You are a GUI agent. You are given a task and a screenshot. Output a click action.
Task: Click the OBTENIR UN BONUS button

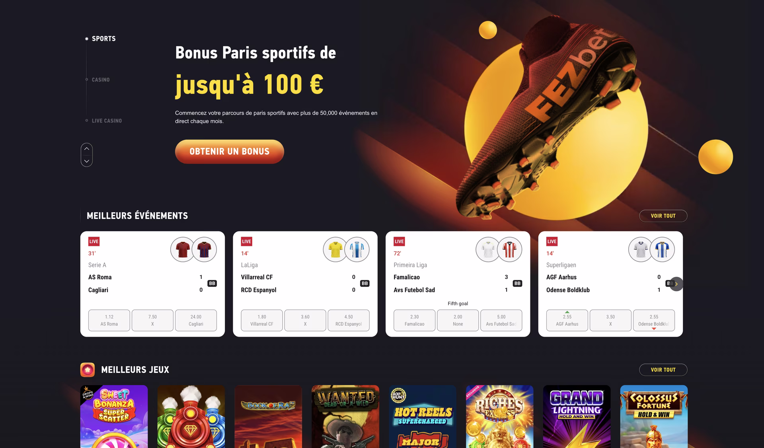[x=230, y=152]
